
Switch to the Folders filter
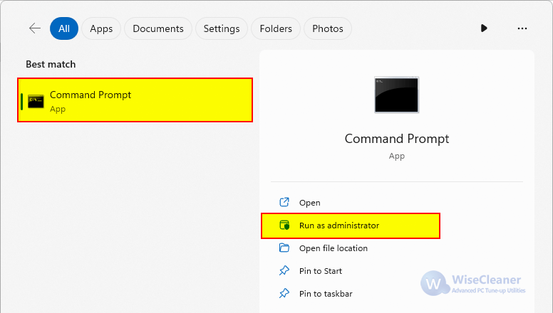[276, 28]
